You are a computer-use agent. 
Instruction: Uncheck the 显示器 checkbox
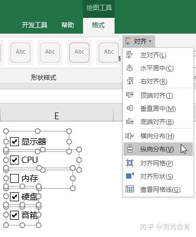point(14,141)
